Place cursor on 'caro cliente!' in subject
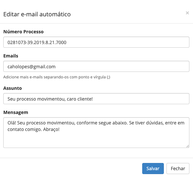Image resolution: width=193 pixels, height=178 pixels. (80, 99)
